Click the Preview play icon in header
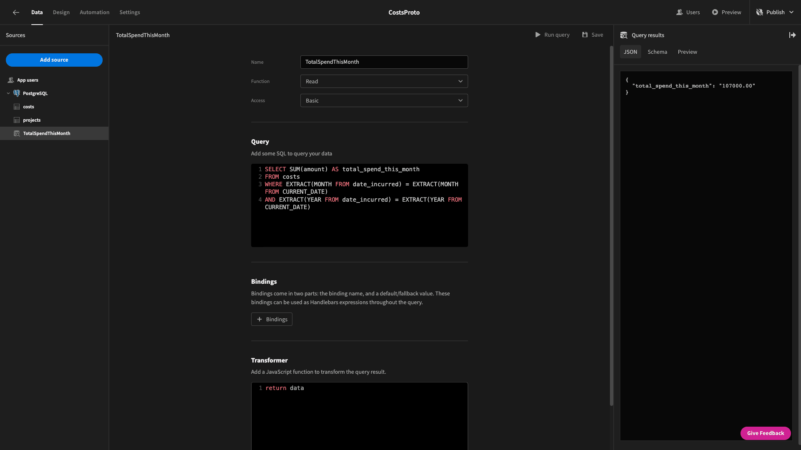The height and width of the screenshot is (450, 801). click(x=715, y=12)
